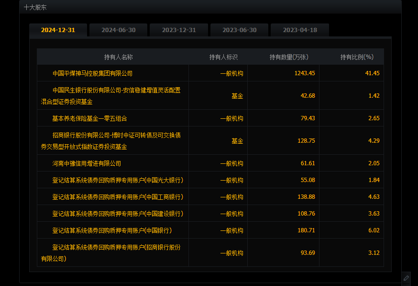Select 中国平煤神马控股集团有限公司 row name

(92, 73)
